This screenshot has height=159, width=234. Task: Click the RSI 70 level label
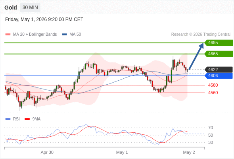click(211, 128)
